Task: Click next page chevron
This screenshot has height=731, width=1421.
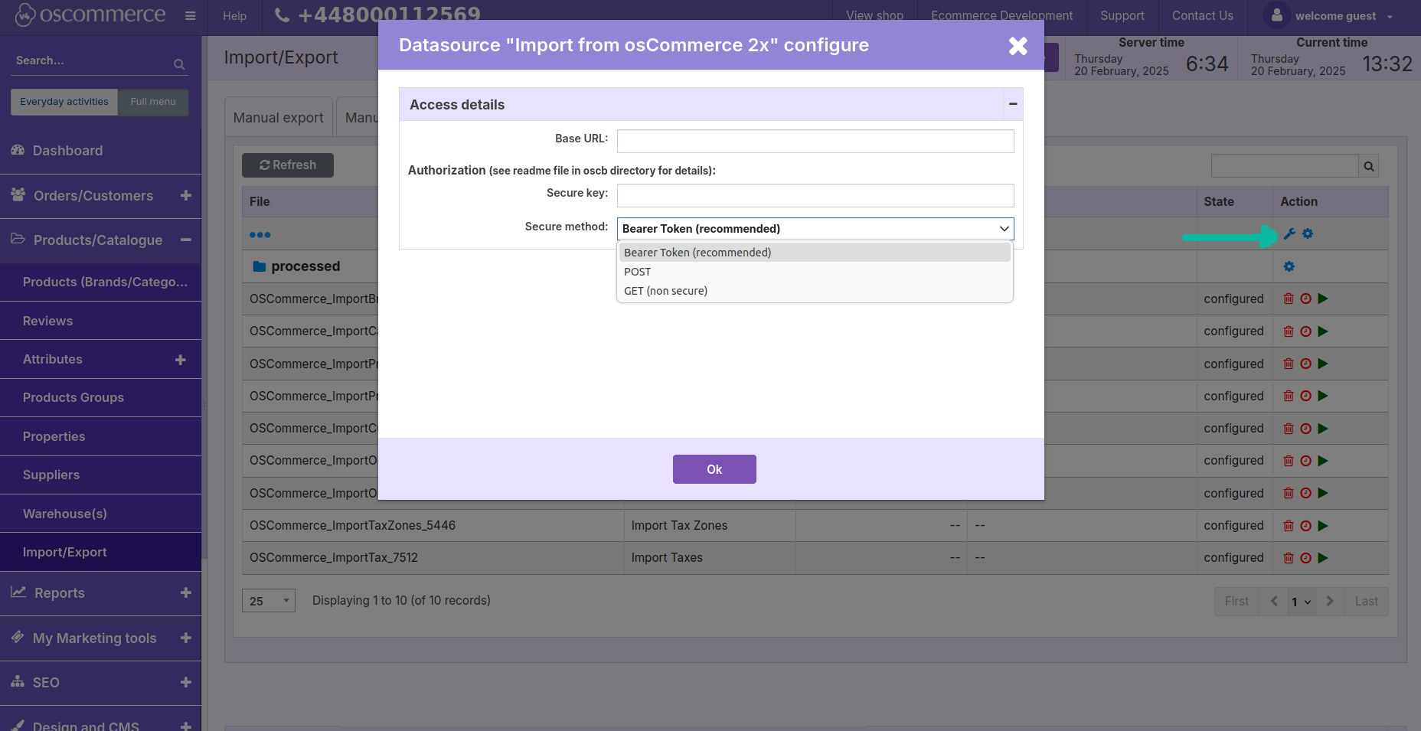Action: 1330,602
